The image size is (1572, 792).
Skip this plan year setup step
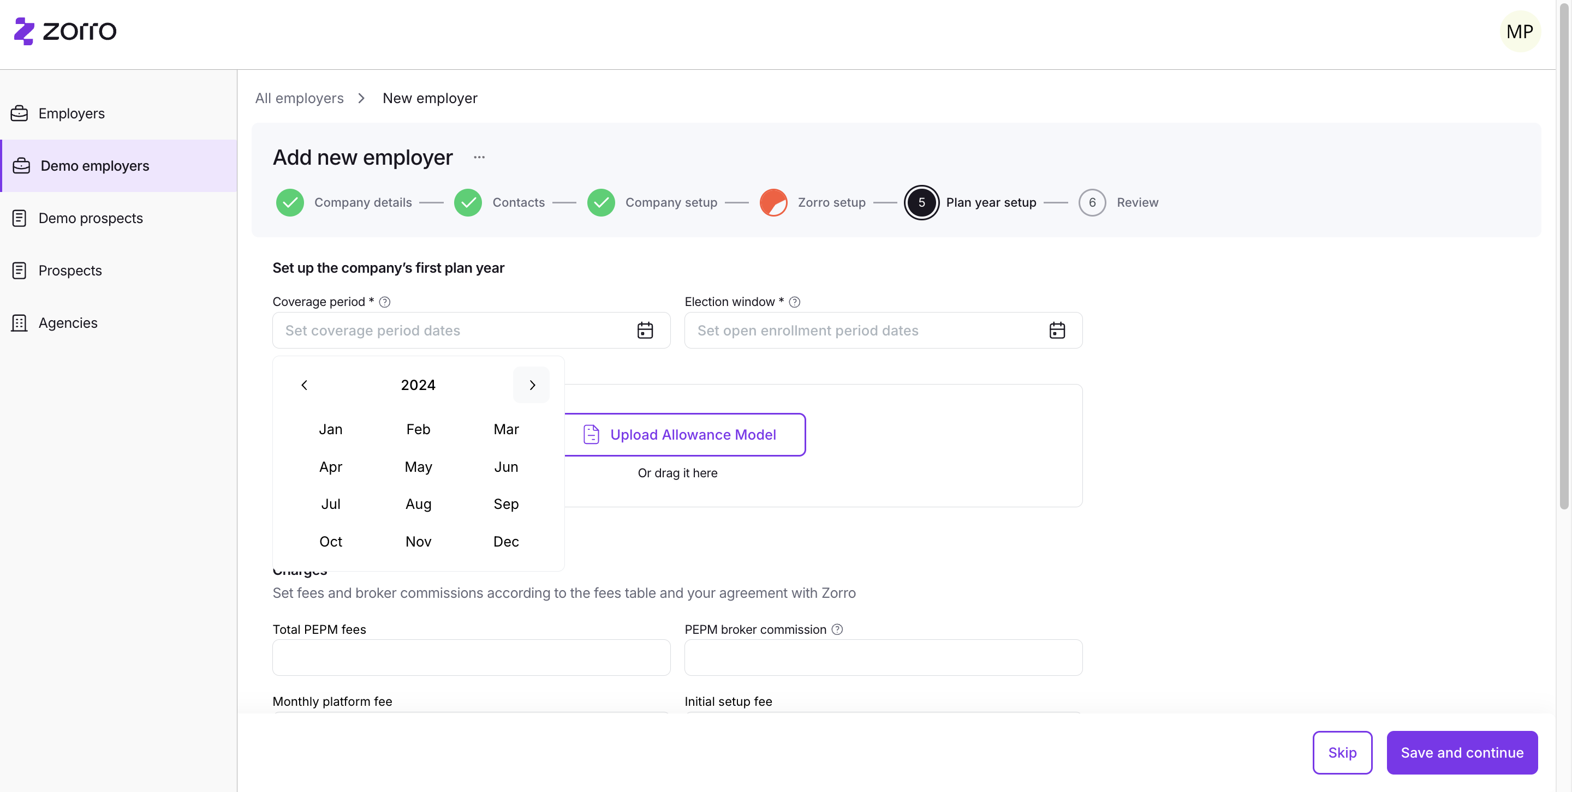click(x=1342, y=752)
